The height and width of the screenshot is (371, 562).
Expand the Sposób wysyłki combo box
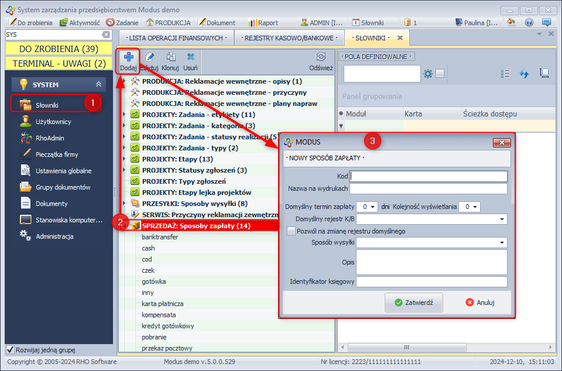(503, 242)
